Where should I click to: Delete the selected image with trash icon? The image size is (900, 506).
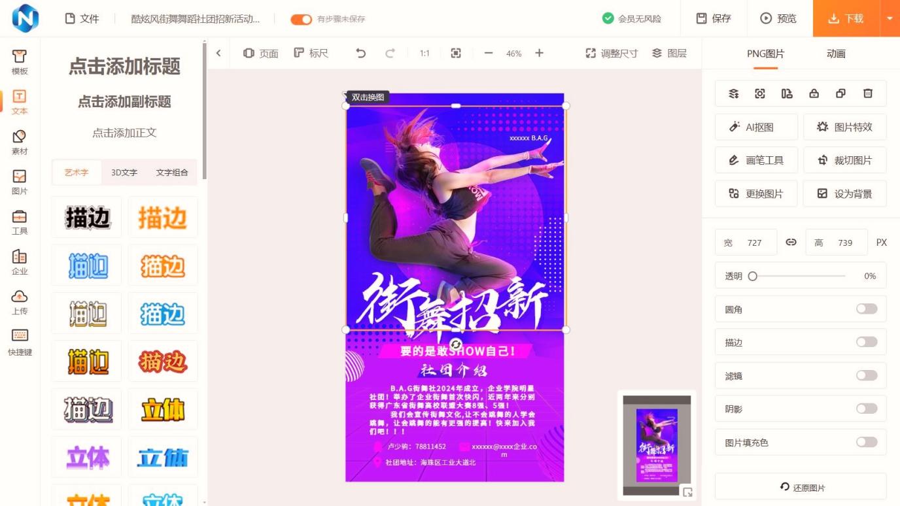867,93
